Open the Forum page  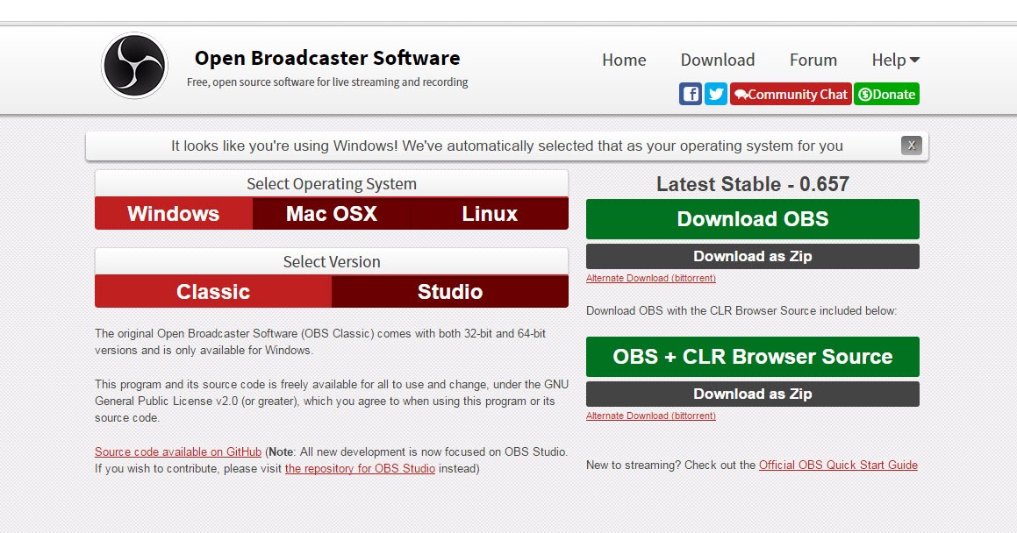813,60
